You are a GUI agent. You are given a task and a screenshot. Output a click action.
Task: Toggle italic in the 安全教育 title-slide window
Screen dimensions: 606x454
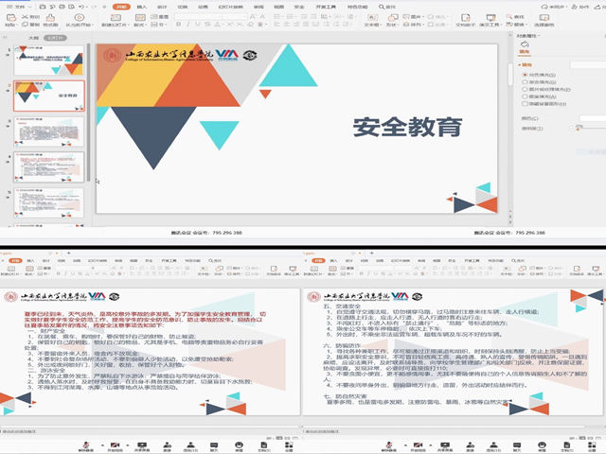(x=188, y=25)
